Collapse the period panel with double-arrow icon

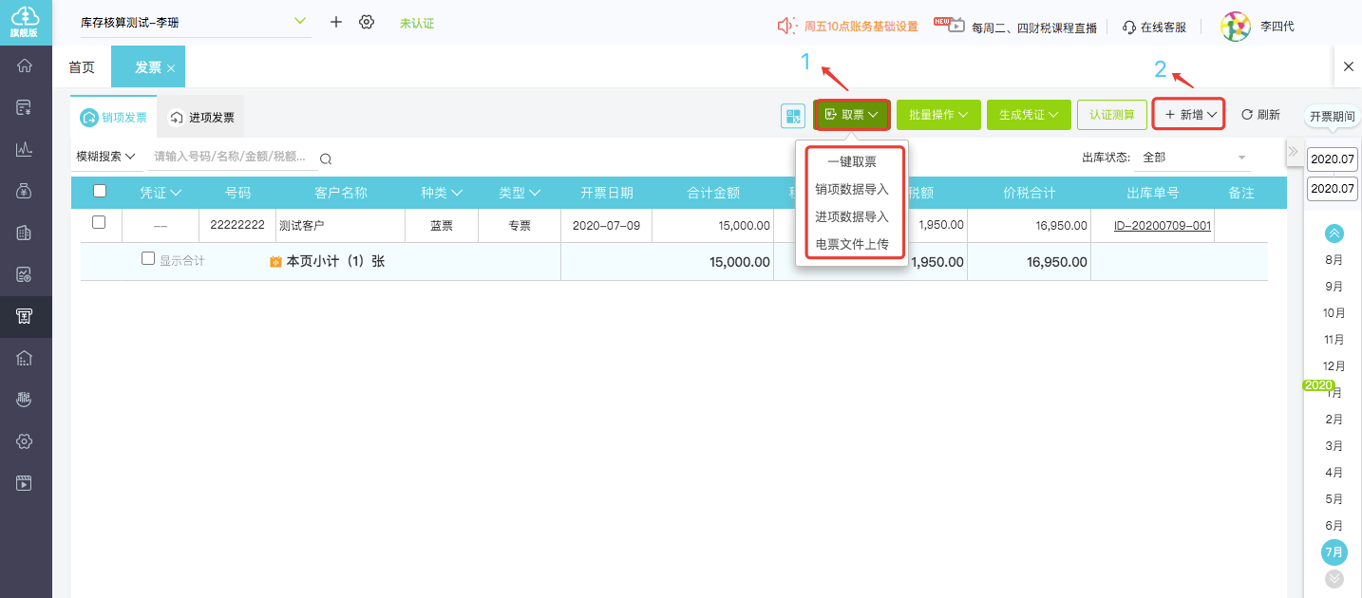1293,152
